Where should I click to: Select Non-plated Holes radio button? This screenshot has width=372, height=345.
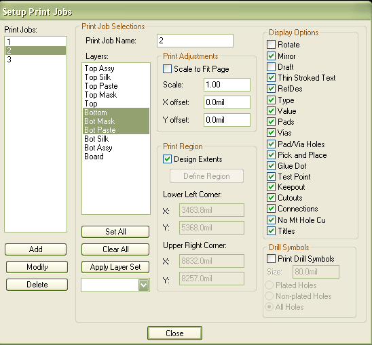pyautogui.click(x=269, y=296)
